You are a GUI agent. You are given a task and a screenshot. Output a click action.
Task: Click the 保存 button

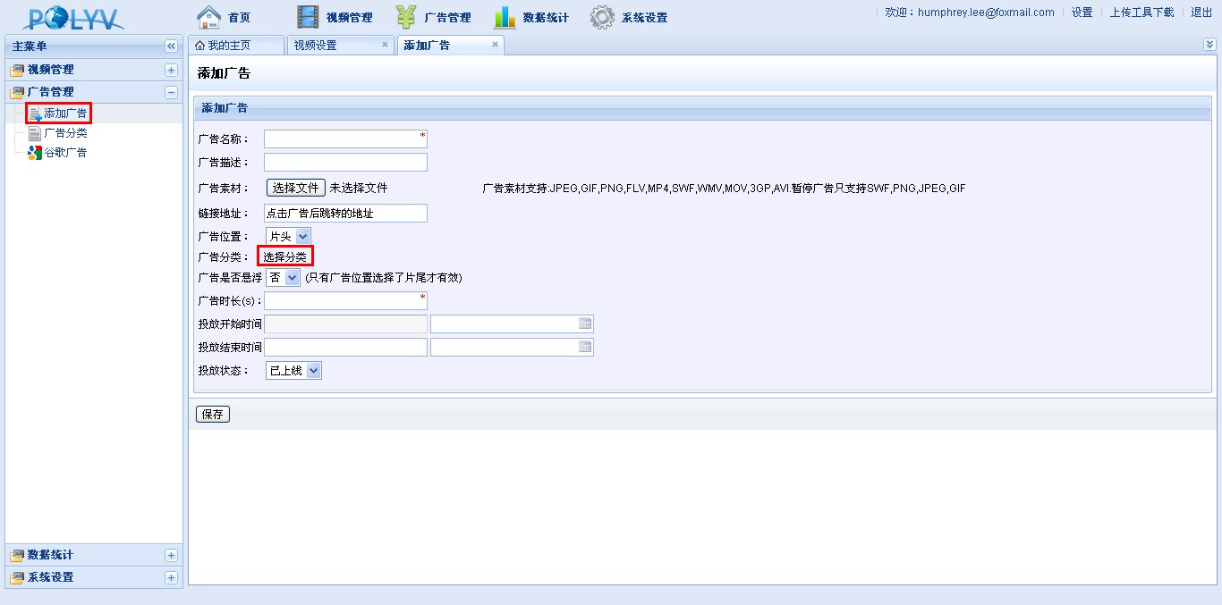[x=213, y=415]
